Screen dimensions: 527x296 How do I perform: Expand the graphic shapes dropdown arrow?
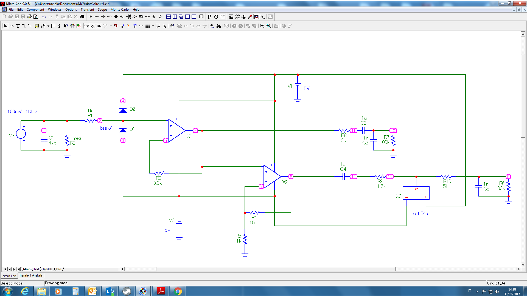tap(48, 26)
